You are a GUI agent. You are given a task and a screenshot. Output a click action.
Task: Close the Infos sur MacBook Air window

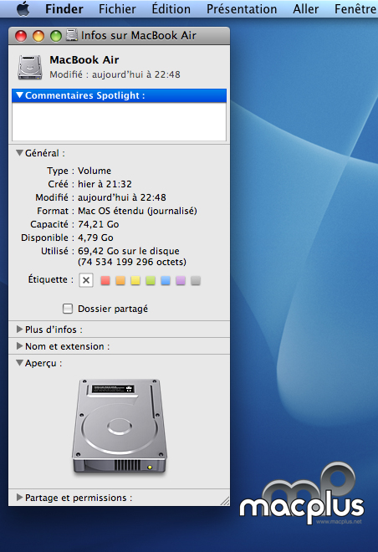pyautogui.click(x=21, y=36)
